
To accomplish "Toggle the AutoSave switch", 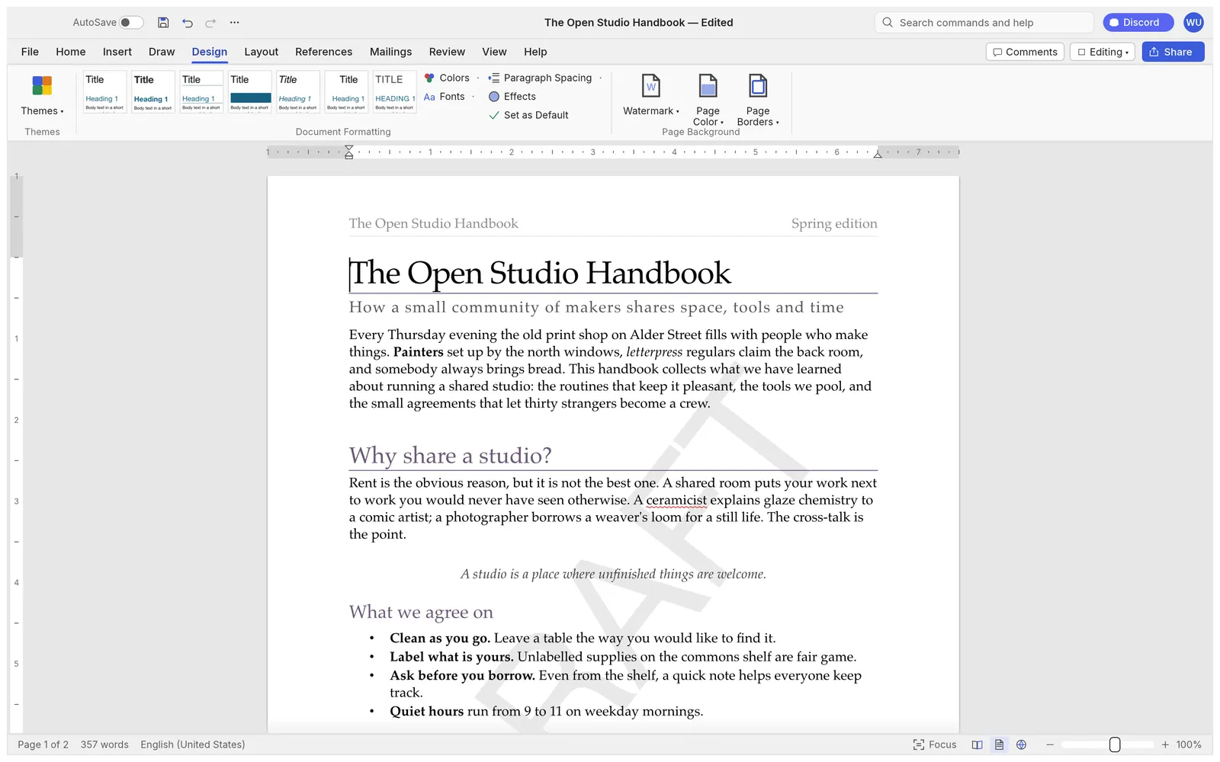I will (131, 22).
